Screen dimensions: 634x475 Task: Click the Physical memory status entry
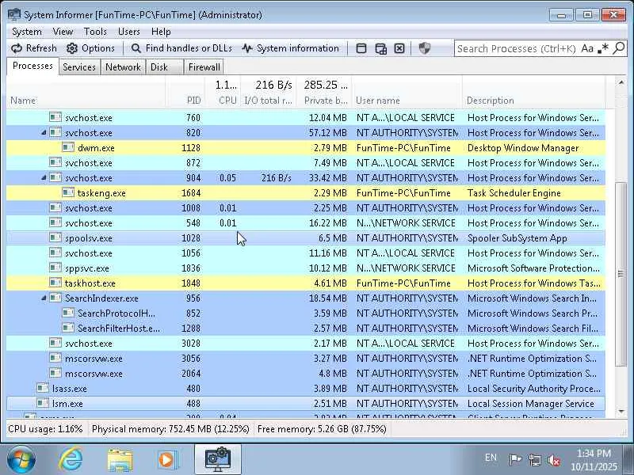pyautogui.click(x=170, y=429)
